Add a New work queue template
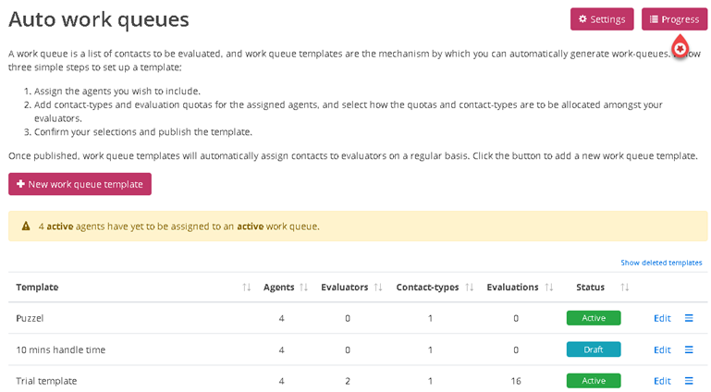Image resolution: width=711 pixels, height=392 pixels. (x=80, y=184)
